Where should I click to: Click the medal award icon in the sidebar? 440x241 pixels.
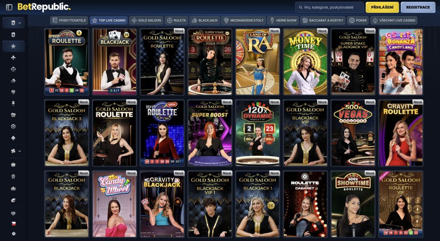13,177
